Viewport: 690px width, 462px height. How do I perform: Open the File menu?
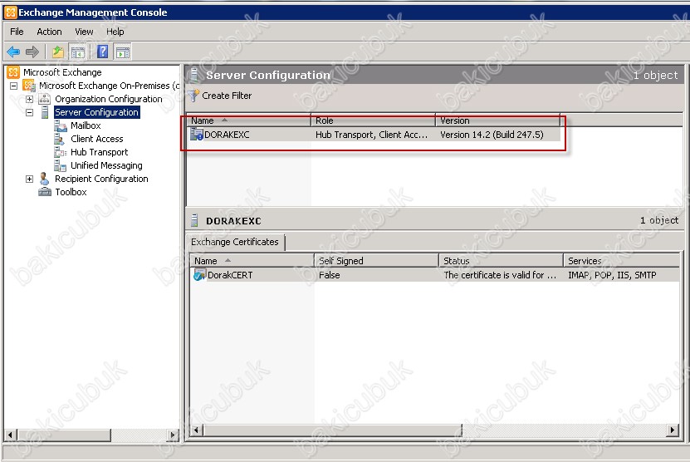point(17,32)
